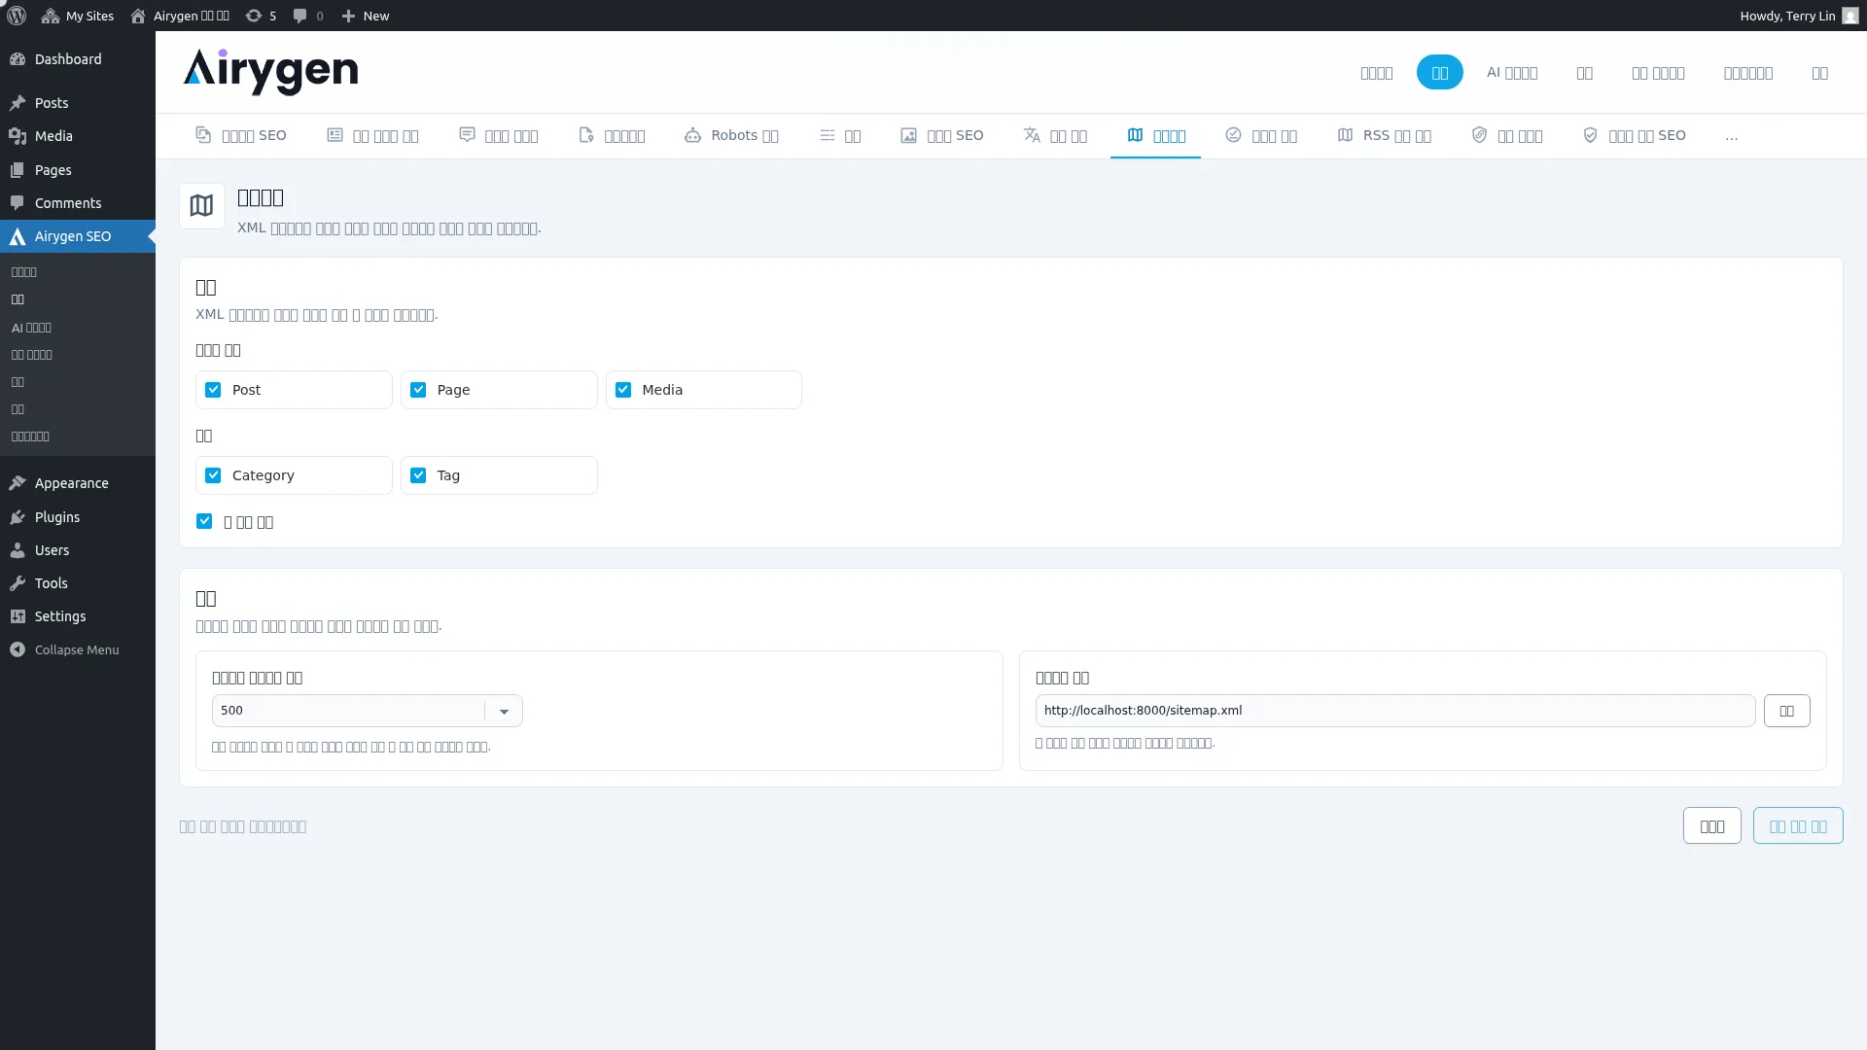Click the pushpin icon next to Posts
This screenshot has width=1867, height=1050.
tap(18, 103)
